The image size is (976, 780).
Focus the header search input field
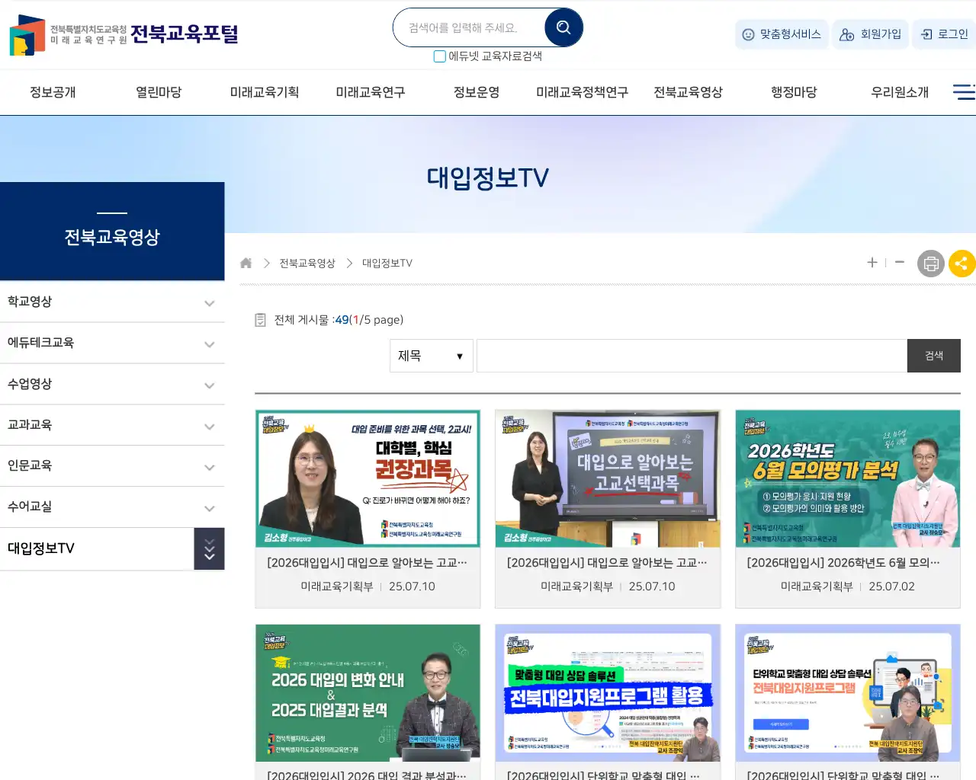coord(473,27)
